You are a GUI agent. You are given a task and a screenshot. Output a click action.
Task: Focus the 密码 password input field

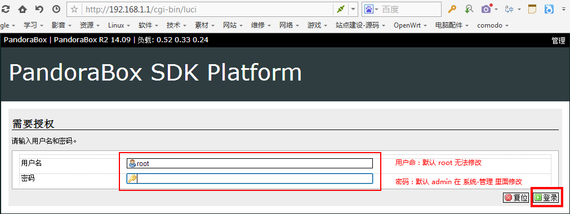point(250,179)
